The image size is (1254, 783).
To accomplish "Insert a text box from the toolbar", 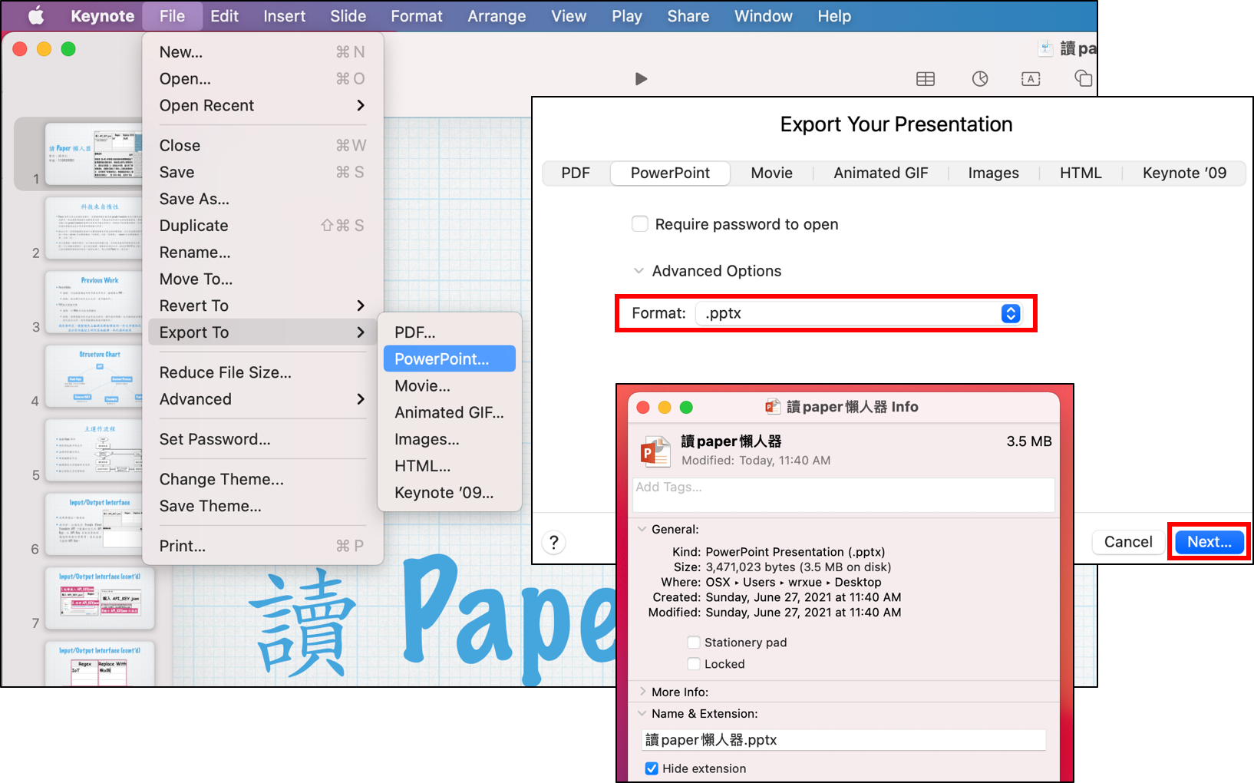I will [x=1031, y=79].
